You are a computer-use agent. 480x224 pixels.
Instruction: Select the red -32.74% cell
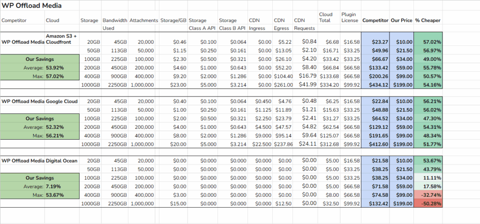(428, 195)
